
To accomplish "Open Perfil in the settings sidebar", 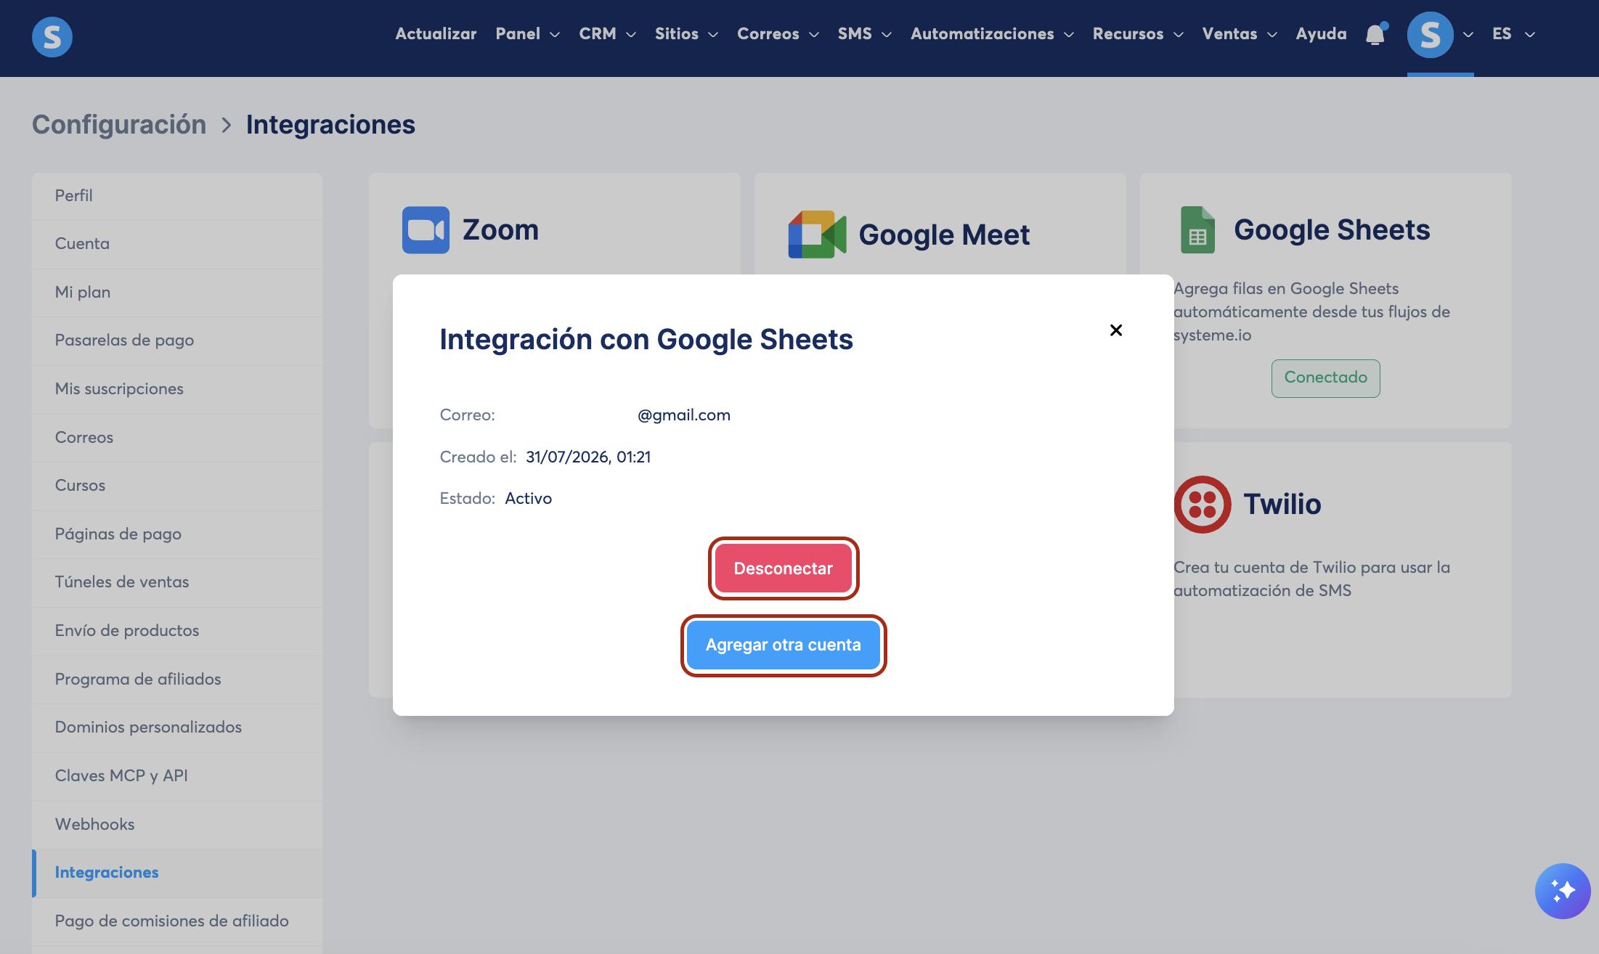I will 177,196.
